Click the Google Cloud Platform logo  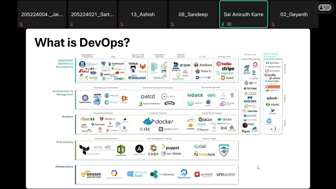click(114, 175)
